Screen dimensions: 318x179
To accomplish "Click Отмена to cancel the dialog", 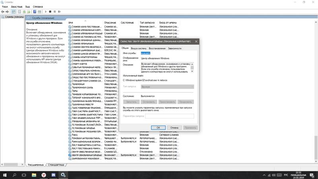I will (174, 128).
